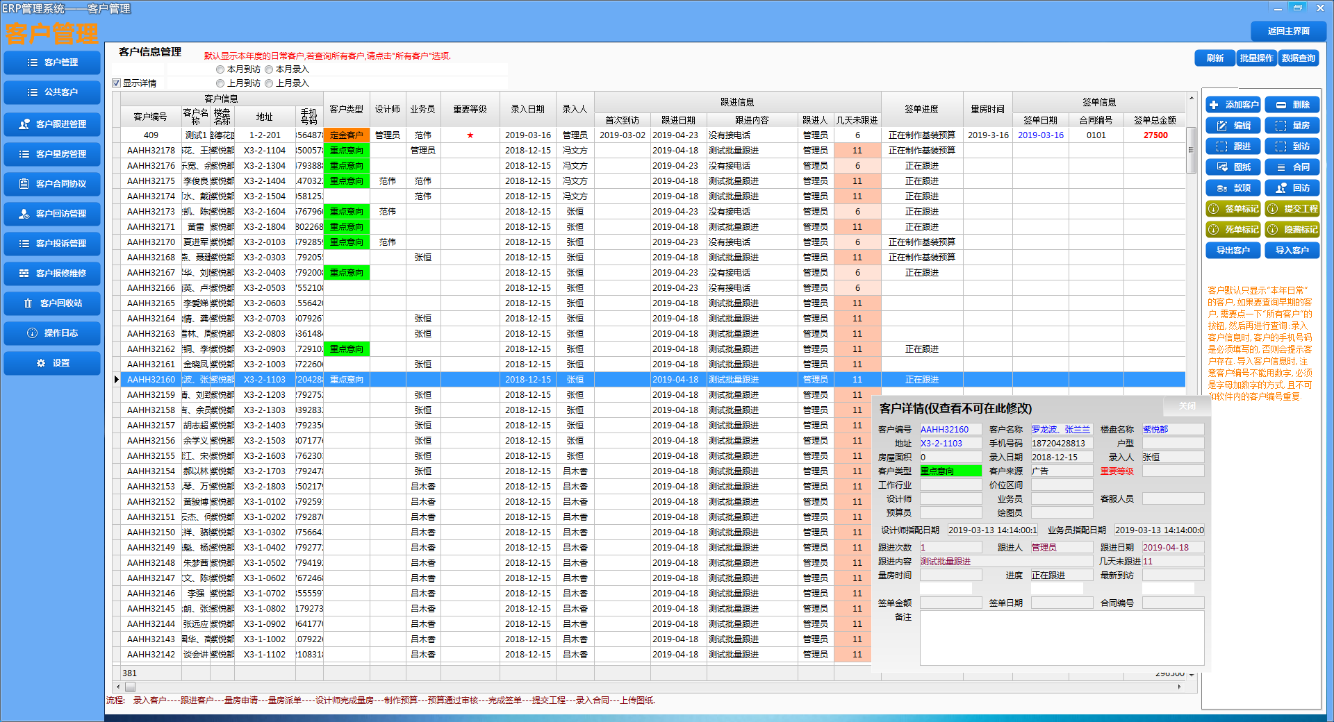Click green 重点意向 cell of AAHH32178
The height and width of the screenshot is (722, 1334).
346,151
